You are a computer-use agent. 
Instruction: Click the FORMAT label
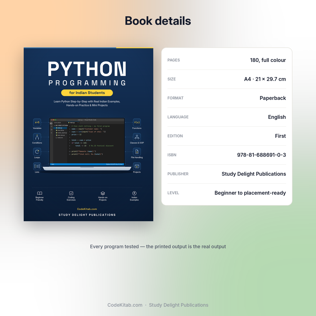tap(175, 98)
